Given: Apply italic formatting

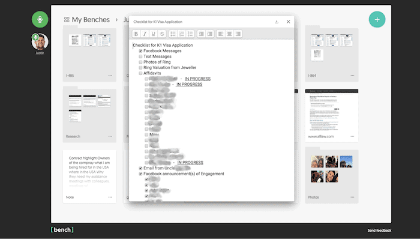Looking at the screenshot, I should click(145, 34).
